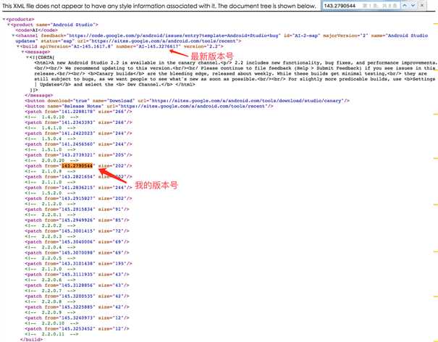
Task: Collapse the message element
Action: (22, 51)
